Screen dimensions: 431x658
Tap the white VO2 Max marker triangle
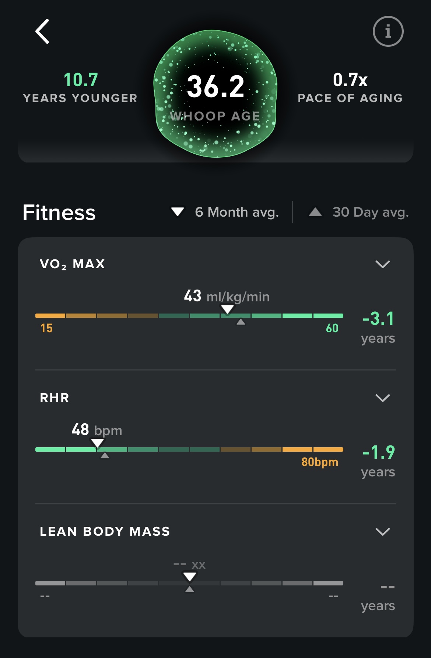(x=227, y=309)
